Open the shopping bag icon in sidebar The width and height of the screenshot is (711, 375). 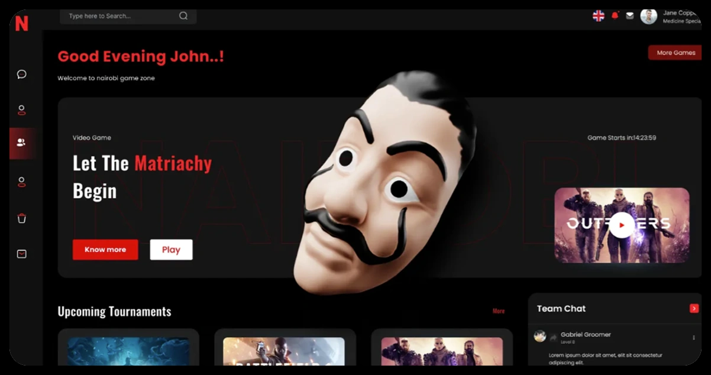coord(22,218)
